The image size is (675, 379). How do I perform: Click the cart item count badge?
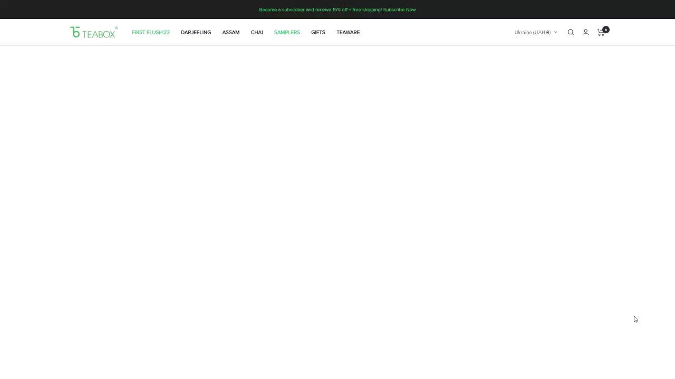point(606,29)
